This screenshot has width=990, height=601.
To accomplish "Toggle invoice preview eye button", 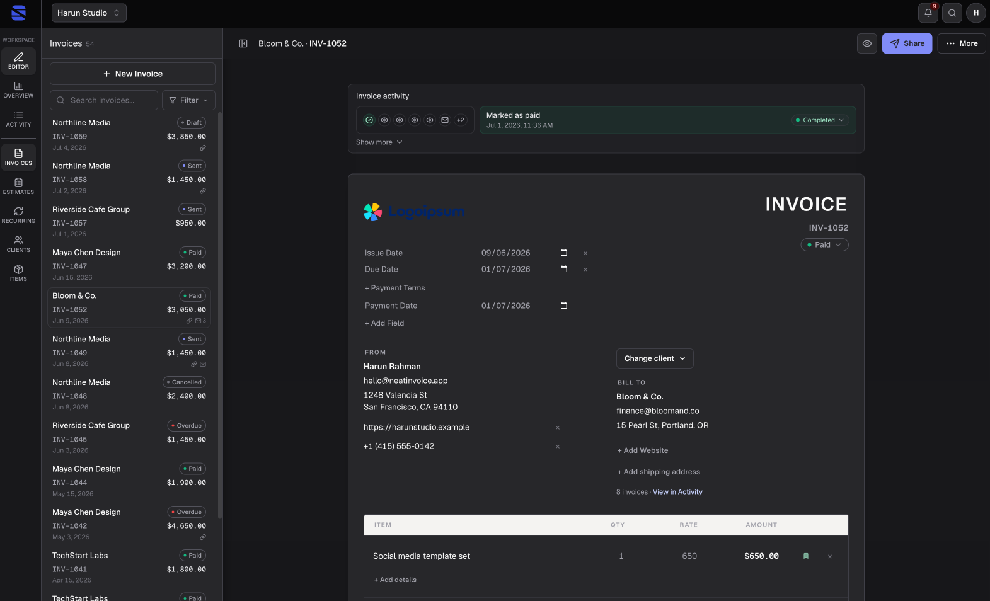I will (867, 43).
